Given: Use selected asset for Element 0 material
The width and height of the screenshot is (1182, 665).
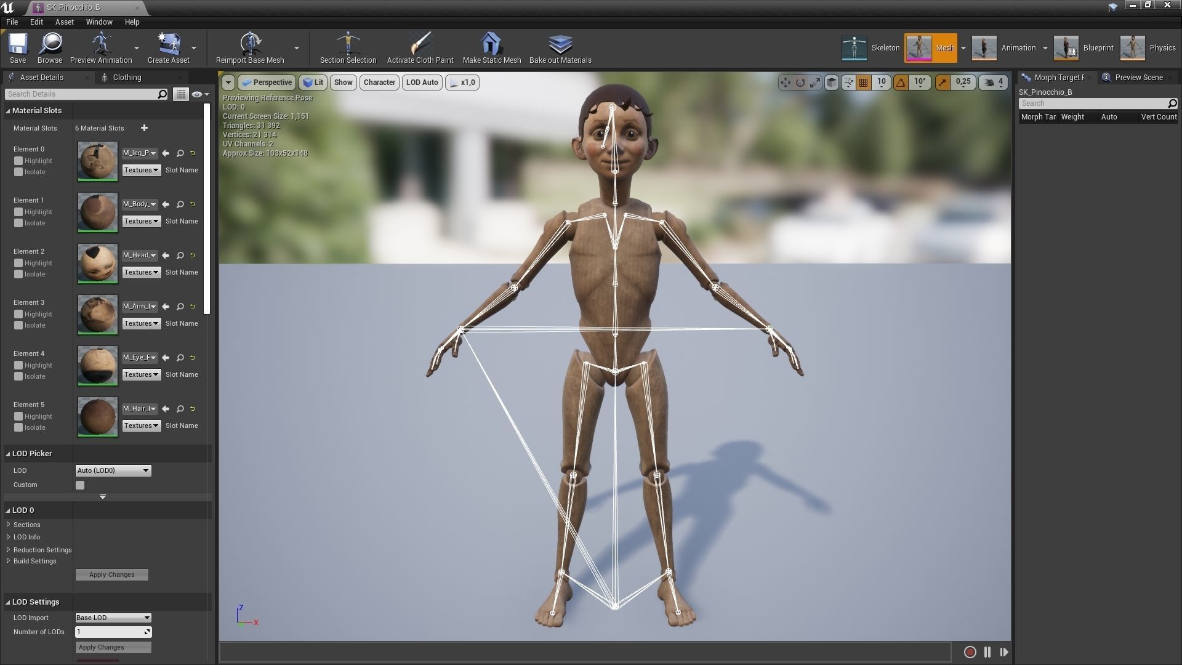Looking at the screenshot, I should 166,153.
